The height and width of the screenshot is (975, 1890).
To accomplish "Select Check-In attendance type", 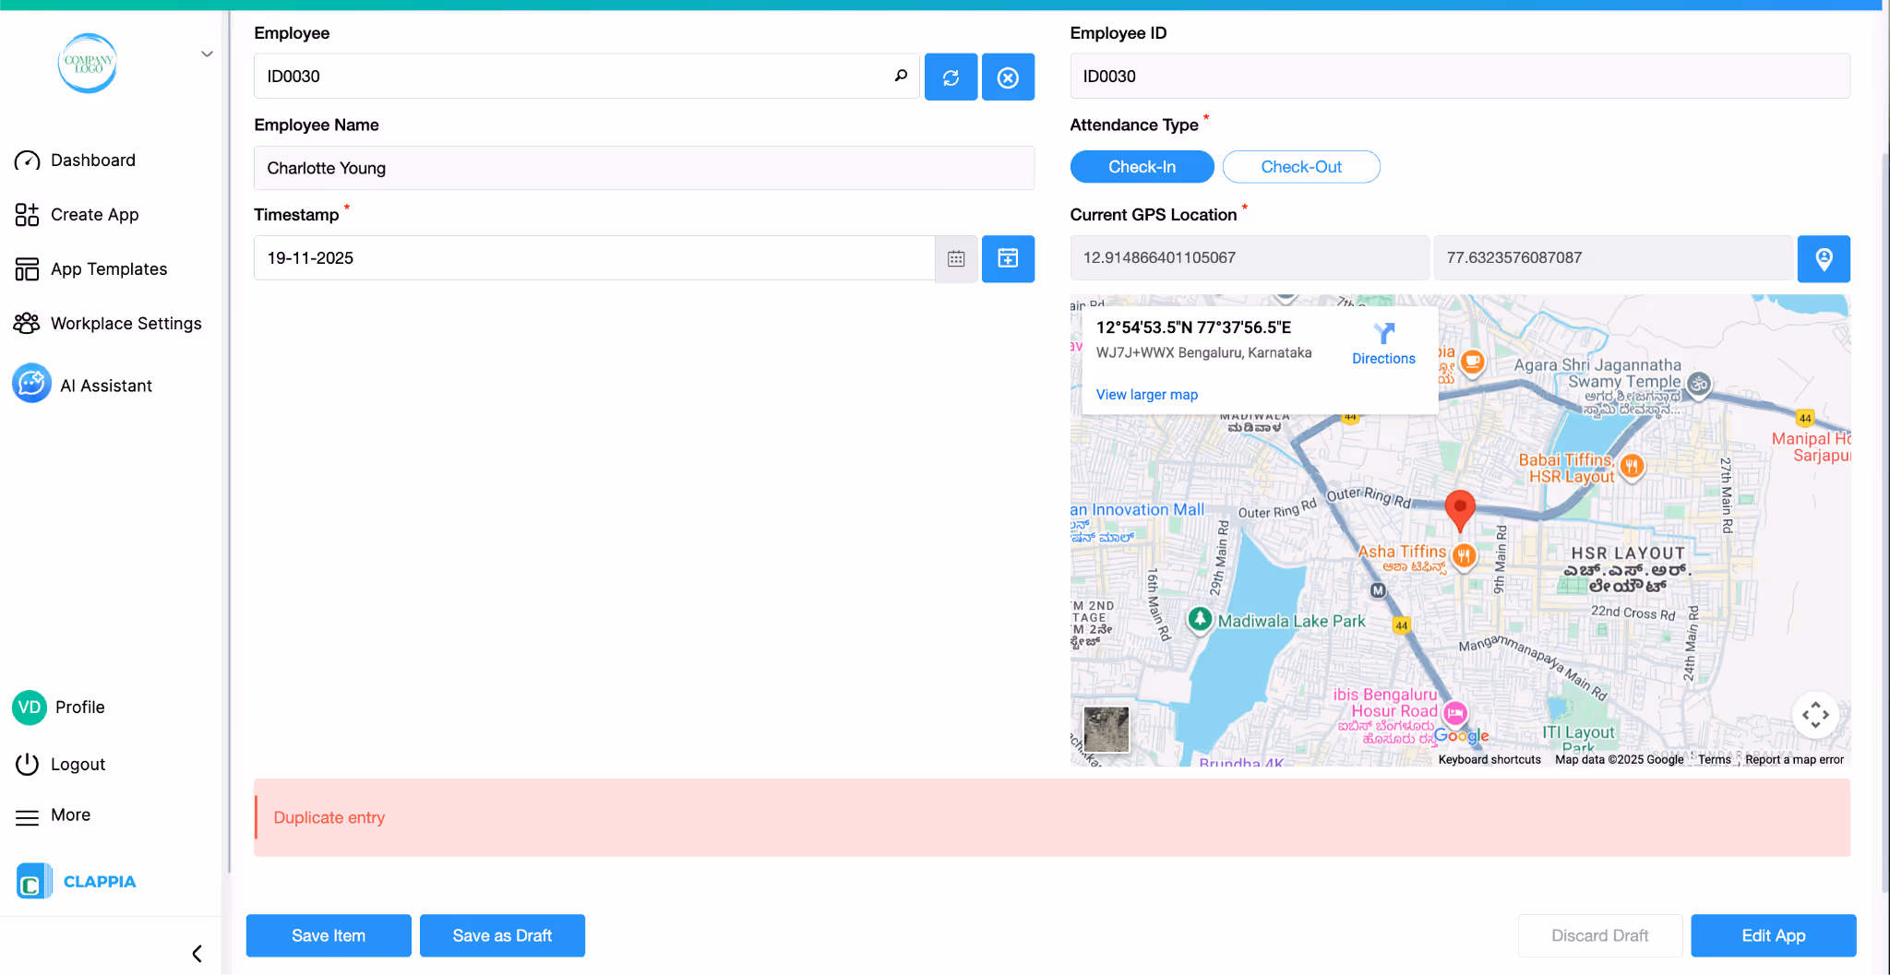I will (x=1142, y=166).
